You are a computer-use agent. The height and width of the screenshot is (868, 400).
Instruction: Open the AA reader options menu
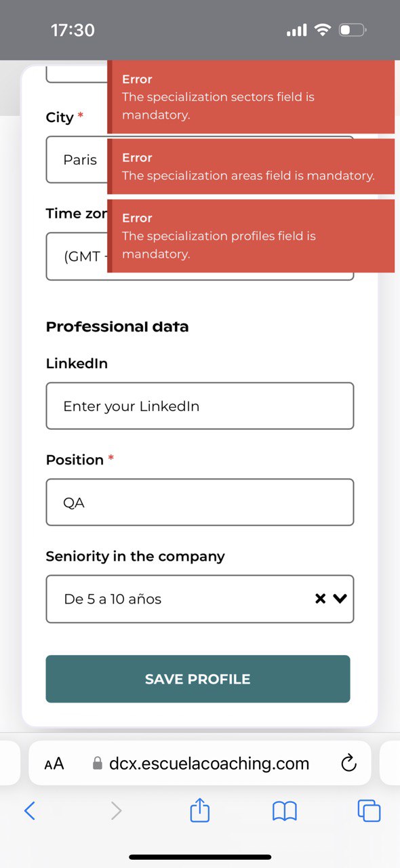click(x=54, y=764)
